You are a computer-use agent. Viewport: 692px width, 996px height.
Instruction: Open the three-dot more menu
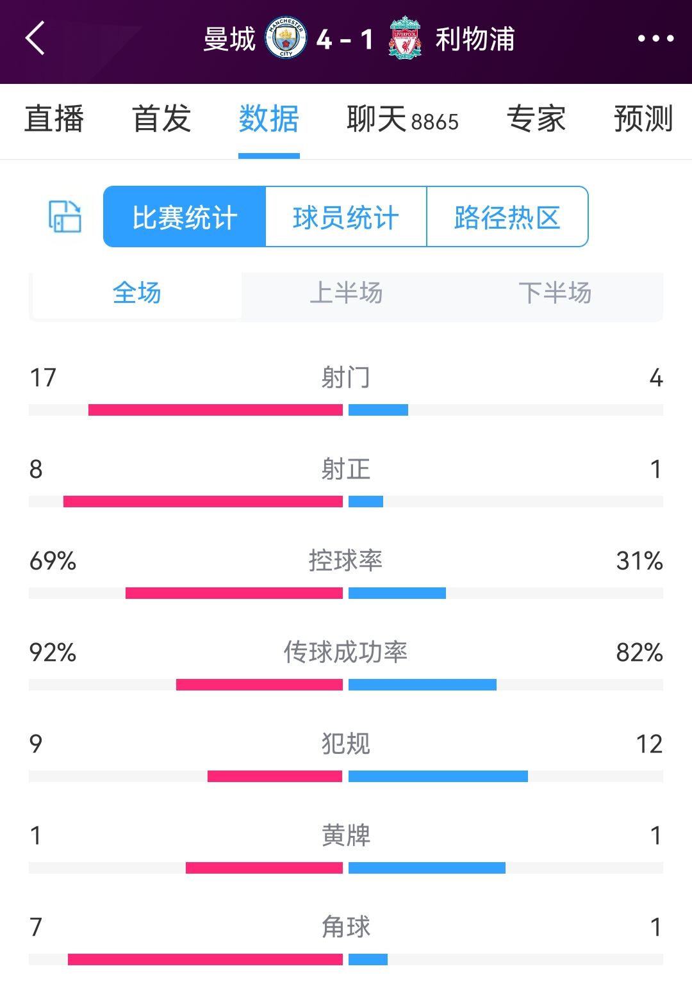pos(655,39)
